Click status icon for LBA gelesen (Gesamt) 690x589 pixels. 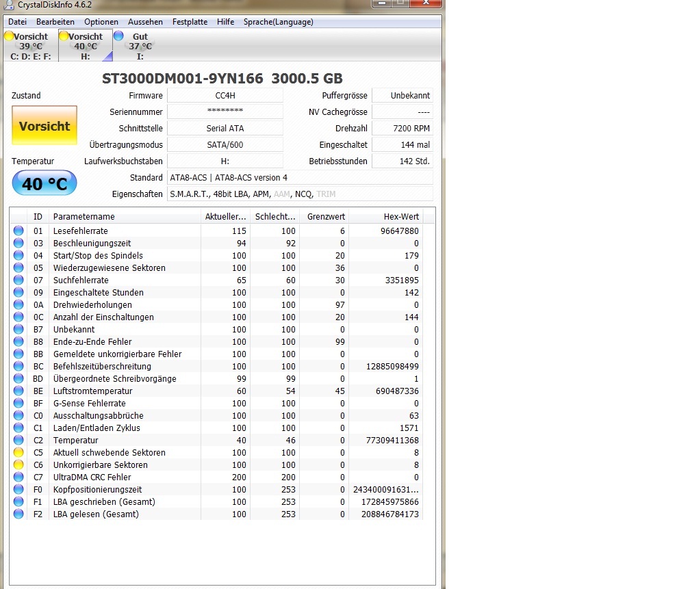point(18,514)
